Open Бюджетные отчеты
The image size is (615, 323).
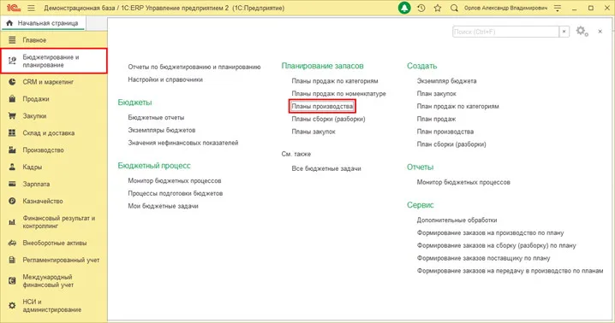click(x=156, y=117)
